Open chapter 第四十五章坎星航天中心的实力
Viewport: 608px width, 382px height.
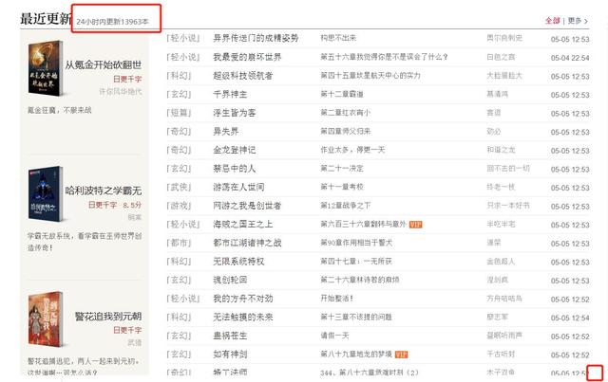tap(370, 76)
